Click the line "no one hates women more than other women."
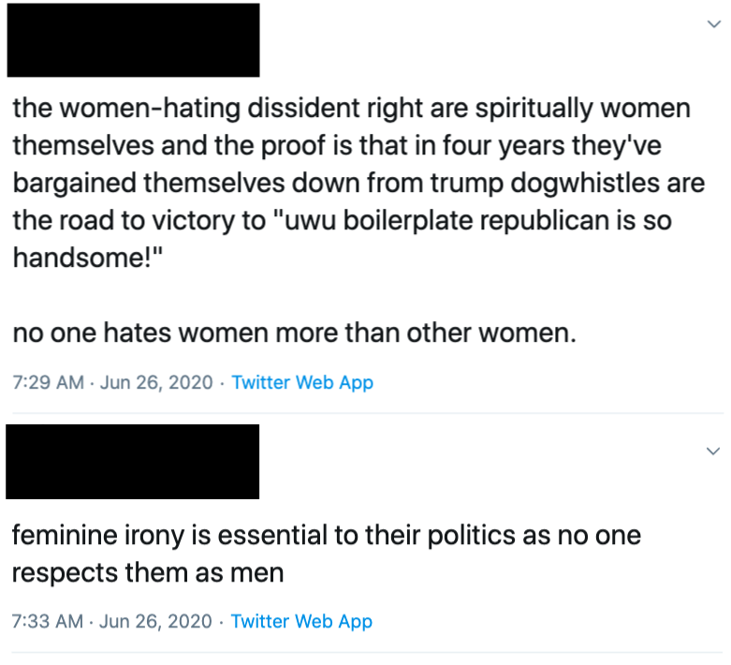Screen dimensions: 731x665 (x=295, y=332)
